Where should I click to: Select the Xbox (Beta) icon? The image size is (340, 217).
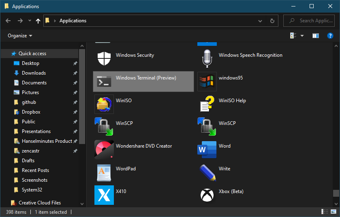pyautogui.click(x=207, y=195)
